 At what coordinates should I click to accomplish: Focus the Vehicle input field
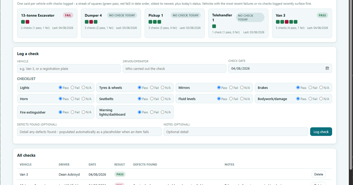(69, 68)
